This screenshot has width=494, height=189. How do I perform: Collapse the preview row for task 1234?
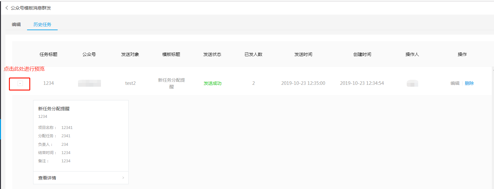point(20,83)
